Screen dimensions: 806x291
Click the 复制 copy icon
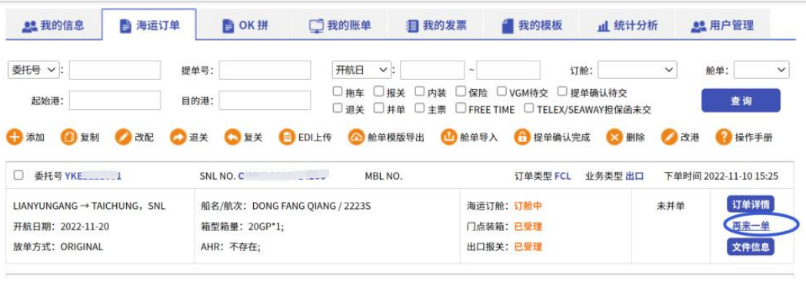(69, 137)
